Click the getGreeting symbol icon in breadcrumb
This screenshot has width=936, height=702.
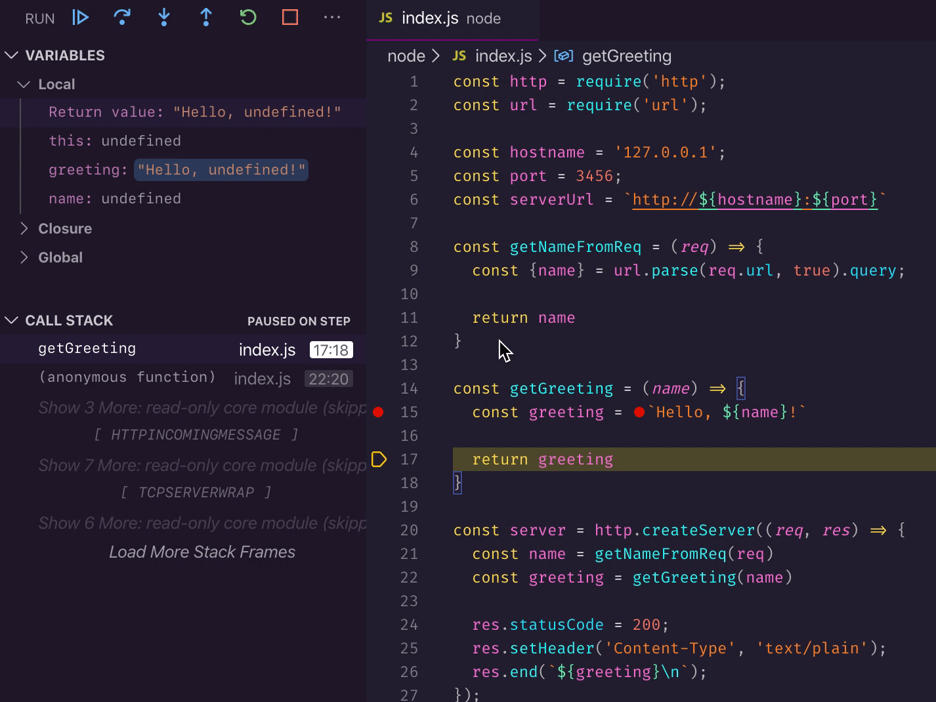[x=564, y=56]
